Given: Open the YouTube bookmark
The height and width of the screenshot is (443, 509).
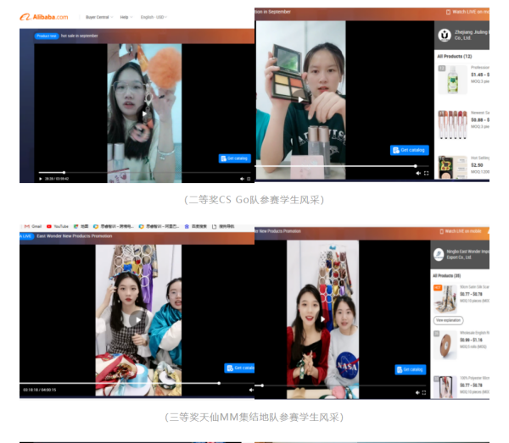Looking at the screenshot, I should 58,226.
